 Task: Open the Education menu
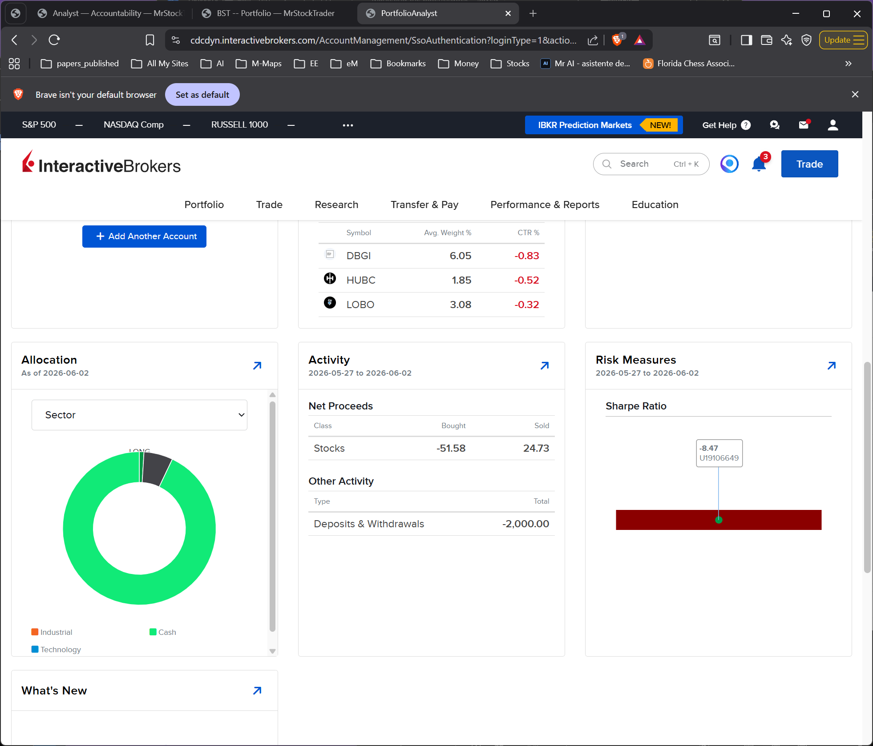655,205
